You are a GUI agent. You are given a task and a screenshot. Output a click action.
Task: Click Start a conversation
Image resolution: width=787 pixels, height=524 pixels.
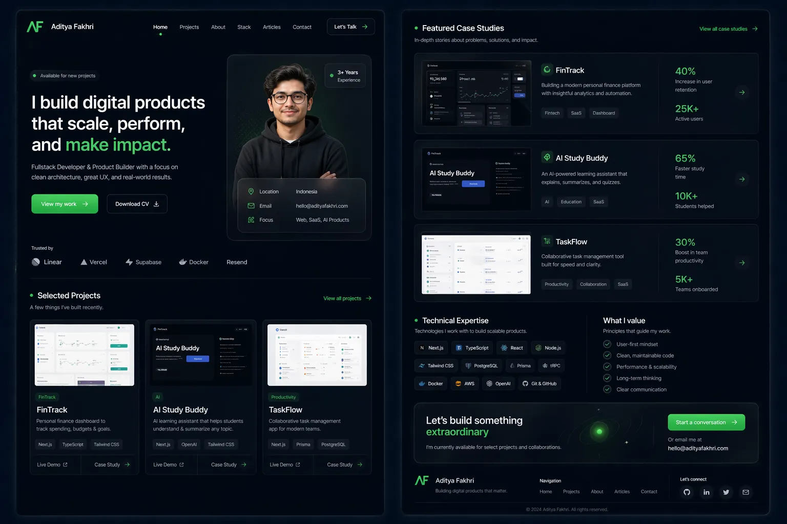coord(706,422)
